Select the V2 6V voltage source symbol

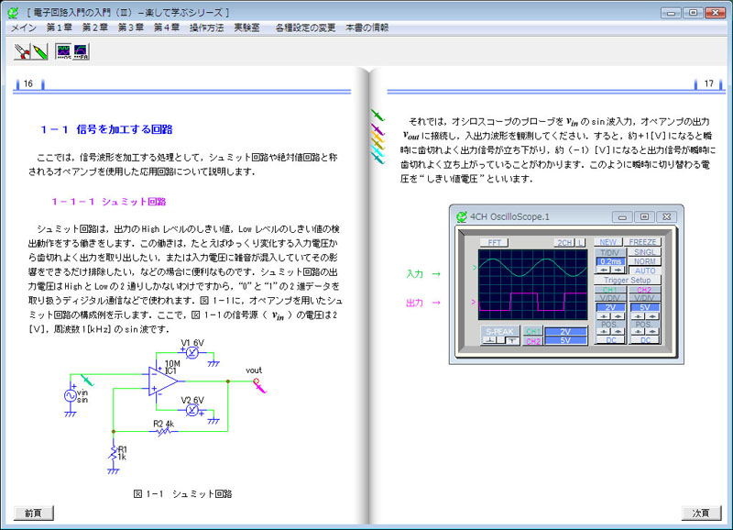[192, 410]
